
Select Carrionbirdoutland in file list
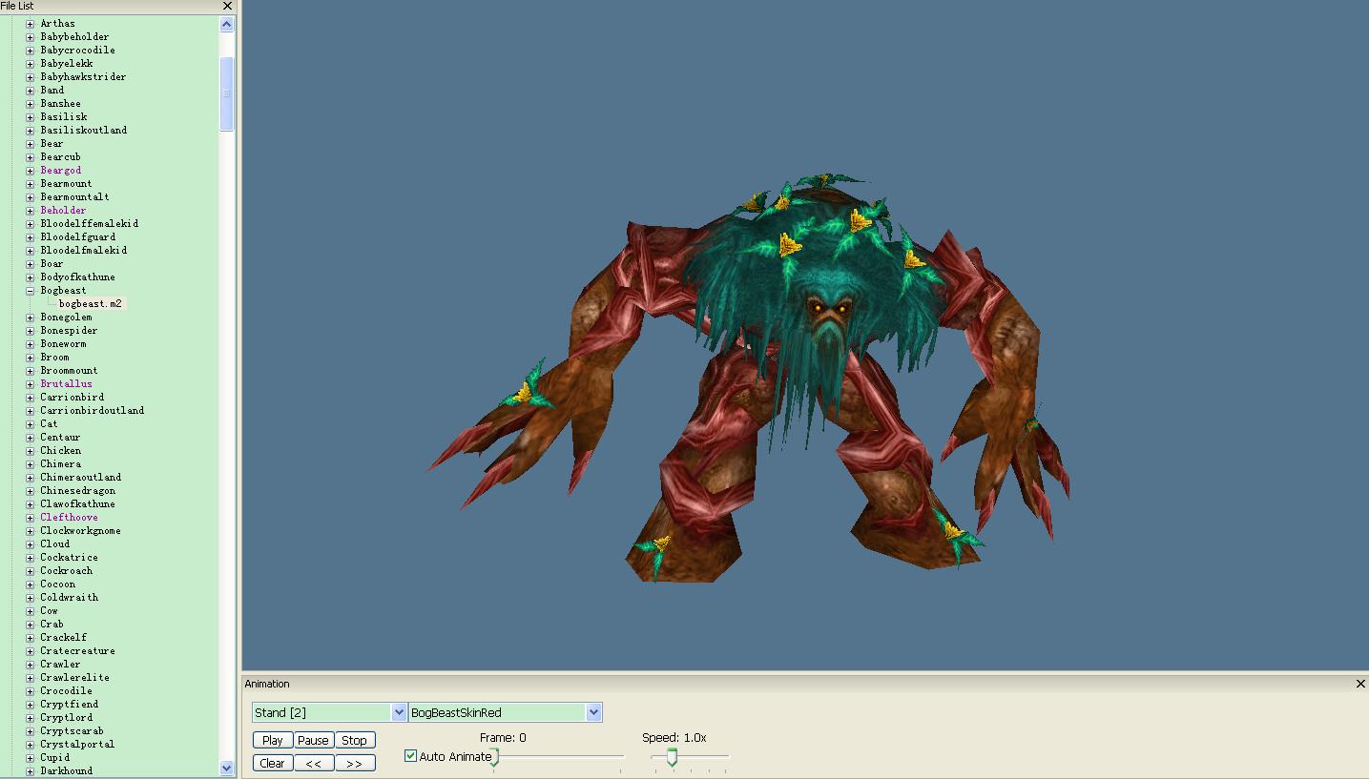tap(93, 411)
